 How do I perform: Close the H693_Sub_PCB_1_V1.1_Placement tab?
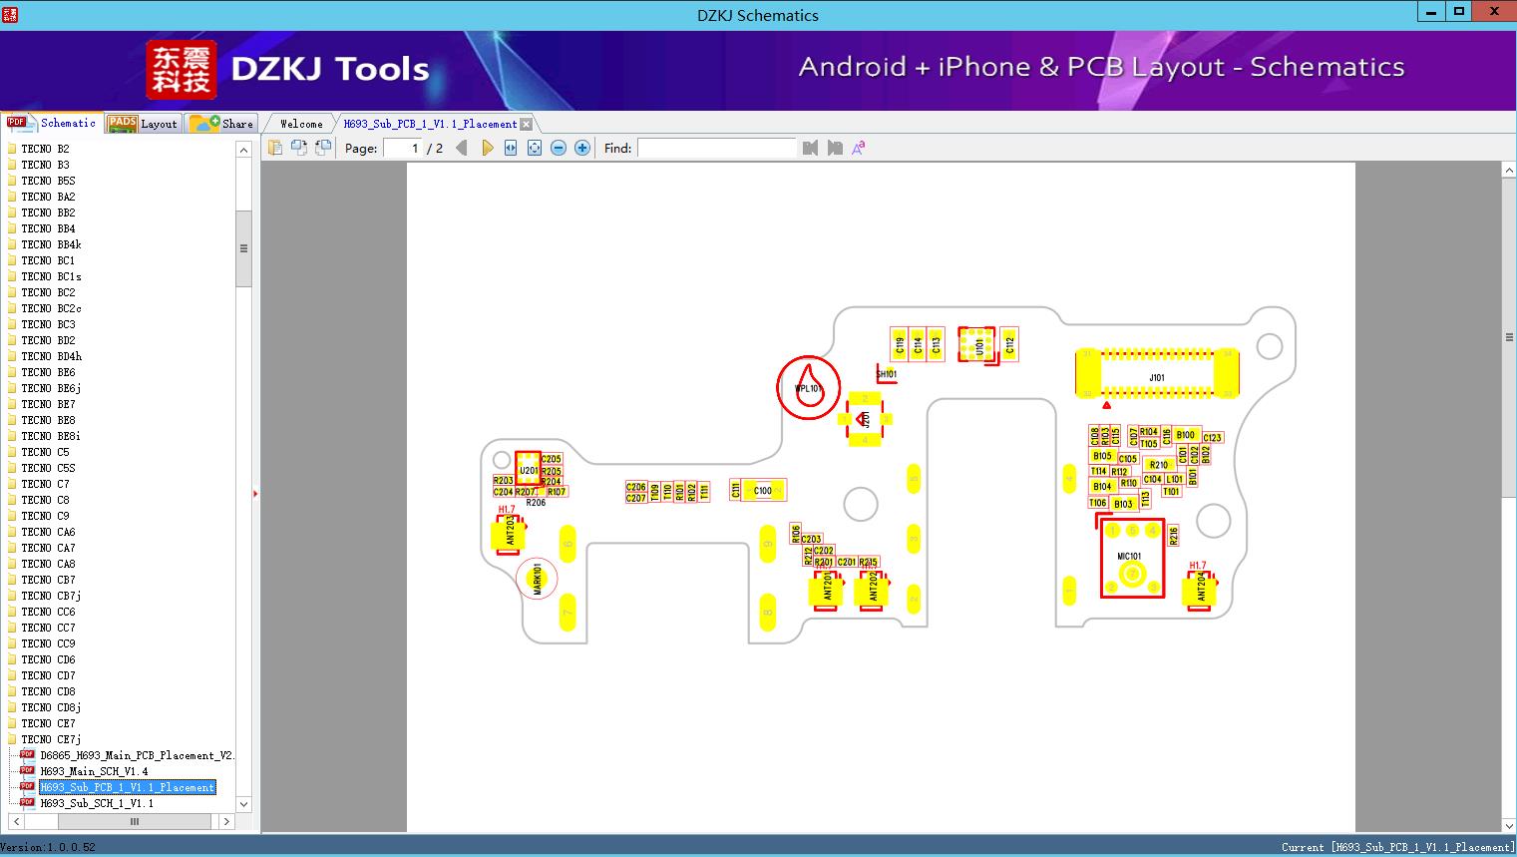coord(527,124)
